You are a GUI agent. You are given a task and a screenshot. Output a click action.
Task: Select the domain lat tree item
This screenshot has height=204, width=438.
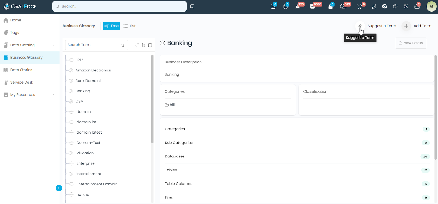tap(86, 122)
